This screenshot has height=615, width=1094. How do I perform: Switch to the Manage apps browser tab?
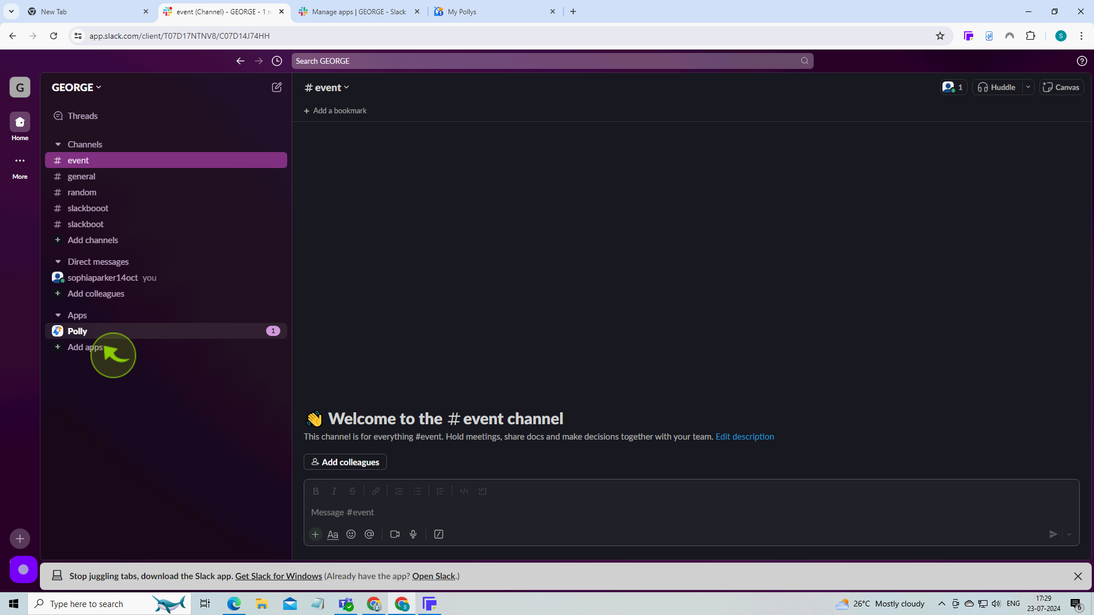[360, 11]
